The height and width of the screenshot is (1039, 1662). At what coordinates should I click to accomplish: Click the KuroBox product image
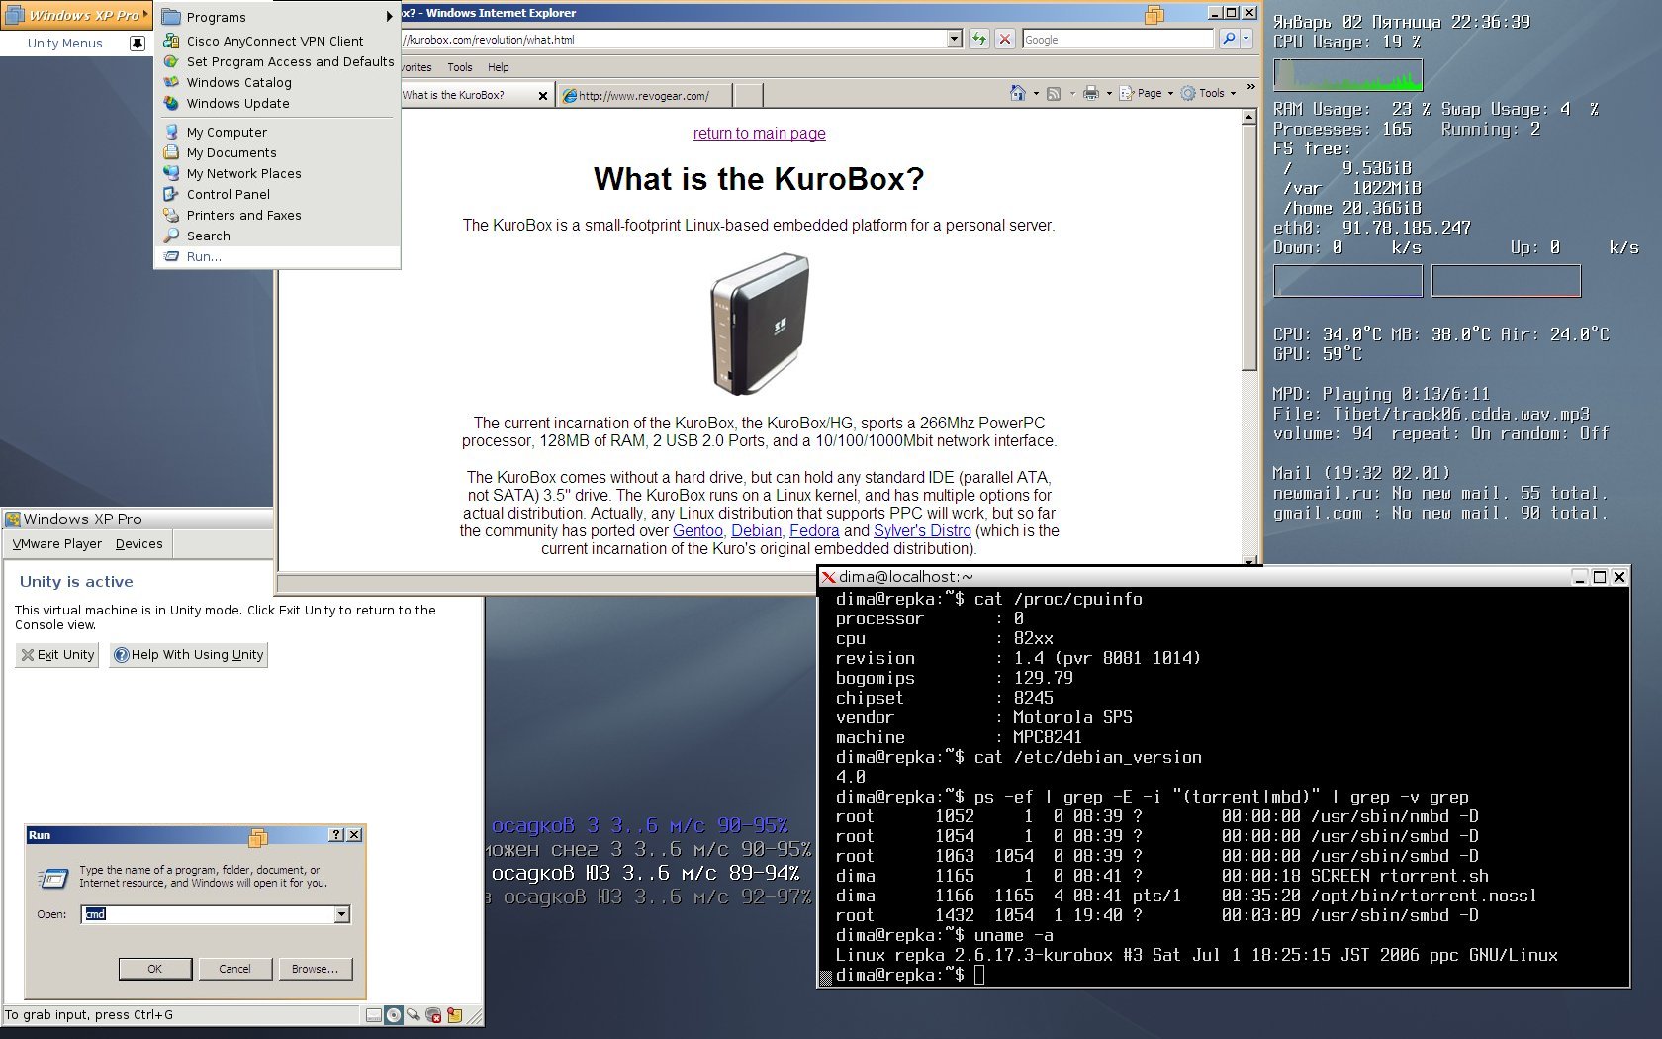click(760, 325)
